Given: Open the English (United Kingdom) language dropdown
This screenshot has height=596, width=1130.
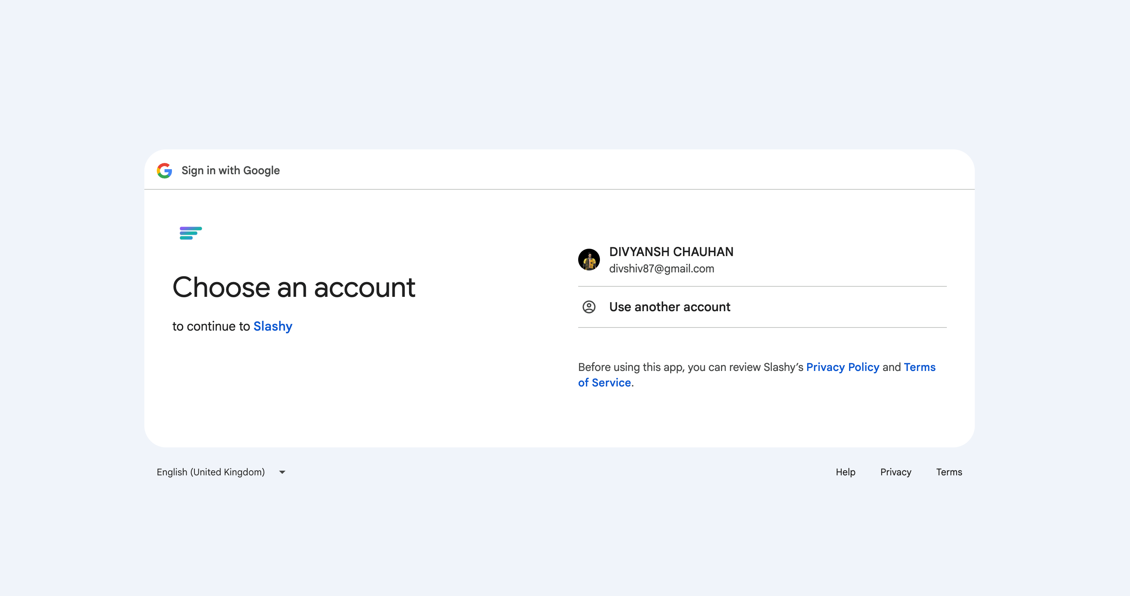Looking at the screenshot, I should (x=221, y=472).
